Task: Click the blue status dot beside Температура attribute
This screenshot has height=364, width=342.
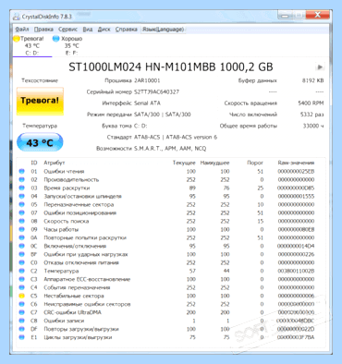Action: coord(21,271)
